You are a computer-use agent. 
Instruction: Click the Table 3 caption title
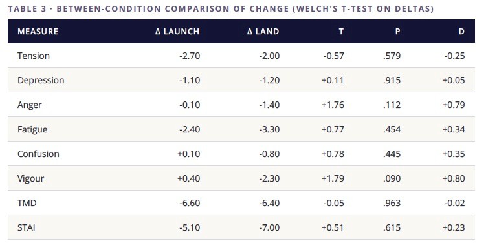221,8
